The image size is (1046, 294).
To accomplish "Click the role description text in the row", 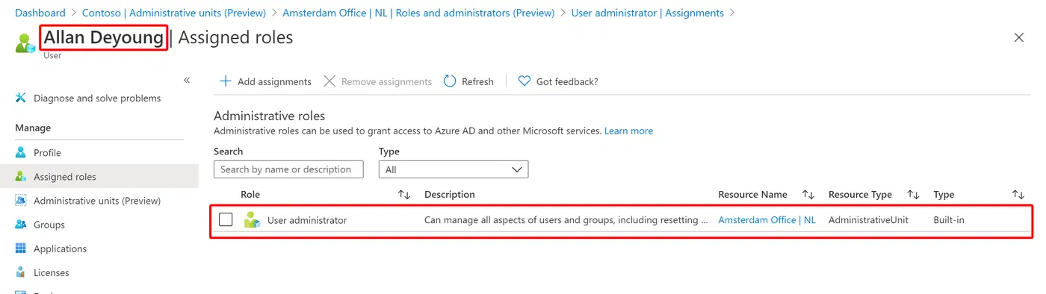I will tap(566, 220).
